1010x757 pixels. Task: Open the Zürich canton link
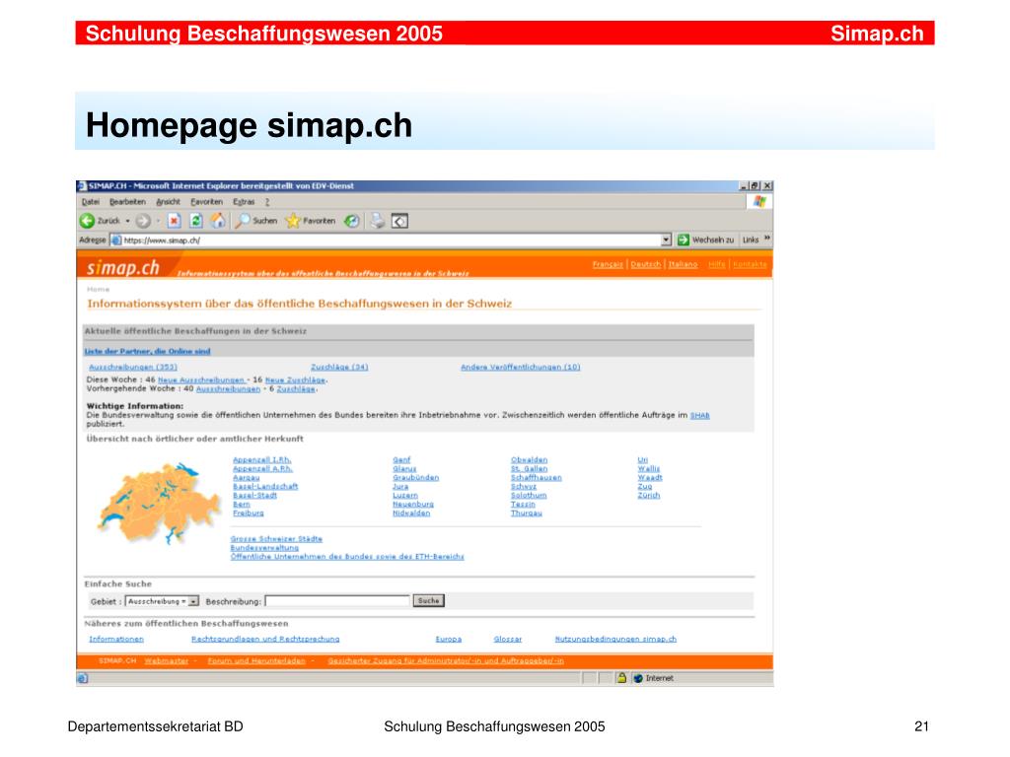click(x=648, y=495)
